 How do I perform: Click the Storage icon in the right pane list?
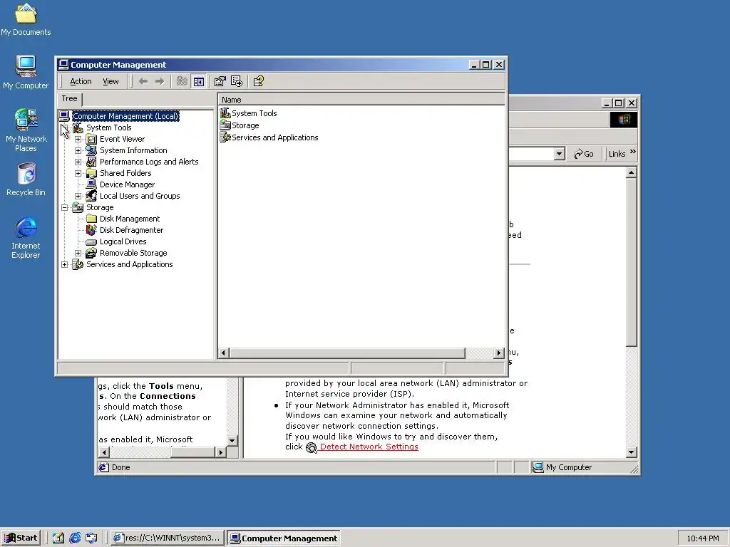click(x=225, y=125)
